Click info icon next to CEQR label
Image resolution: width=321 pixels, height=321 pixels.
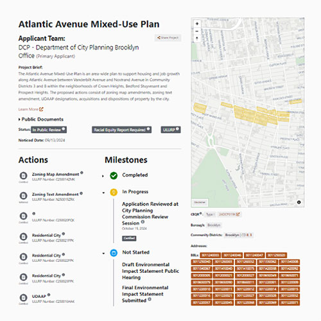(x=200, y=213)
